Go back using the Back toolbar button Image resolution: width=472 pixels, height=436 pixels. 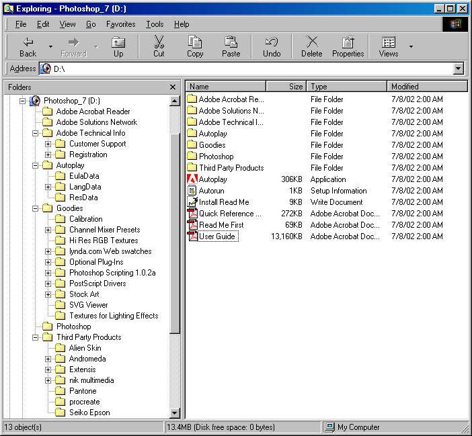28,46
